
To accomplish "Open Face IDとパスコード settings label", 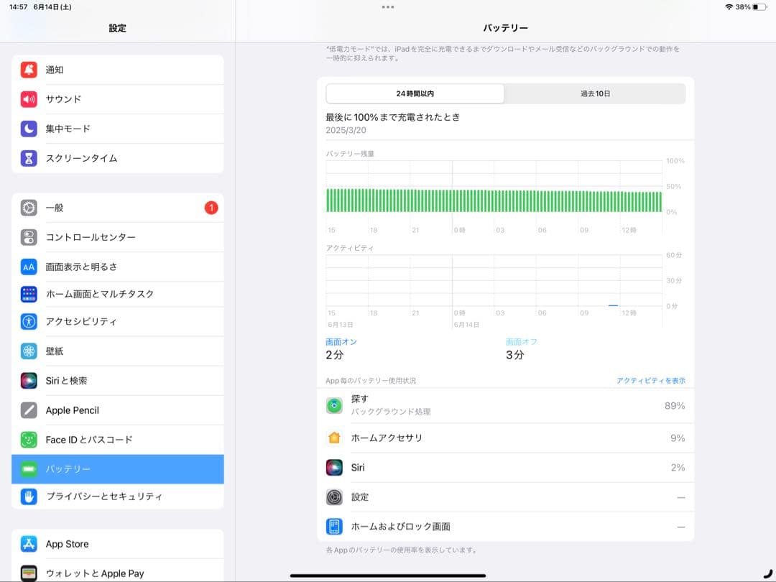I will (89, 440).
